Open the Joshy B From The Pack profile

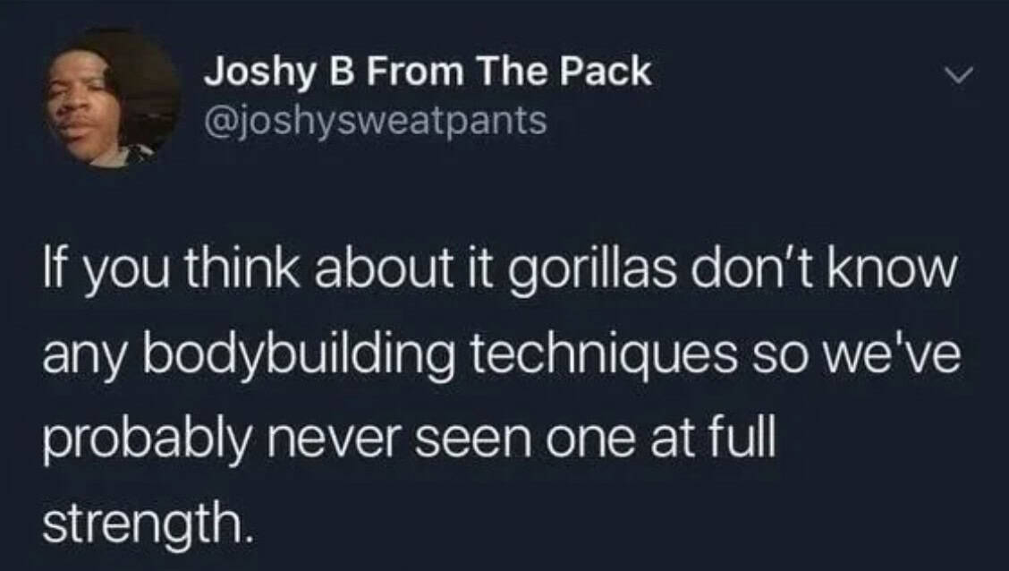(428, 72)
